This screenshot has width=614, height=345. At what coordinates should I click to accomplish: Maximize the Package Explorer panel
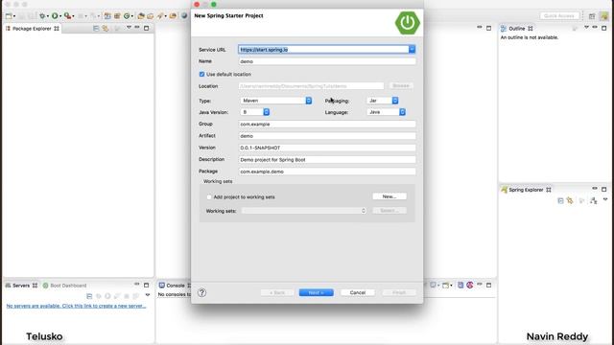pyautogui.click(x=147, y=28)
